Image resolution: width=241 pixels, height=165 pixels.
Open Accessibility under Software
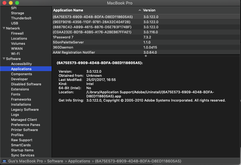coord(21,64)
